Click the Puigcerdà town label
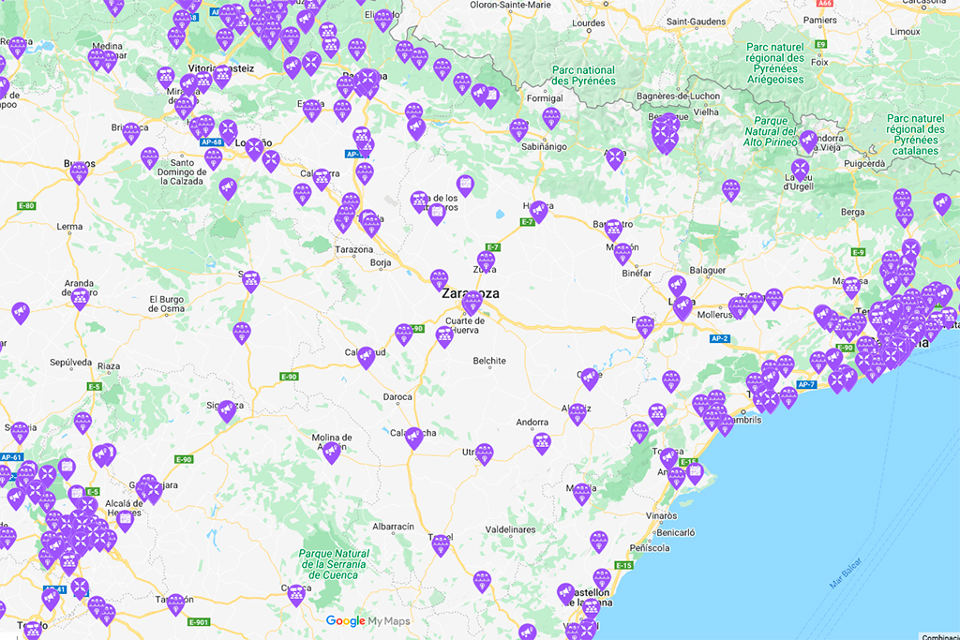Screen dimensions: 960x640 point(864,164)
